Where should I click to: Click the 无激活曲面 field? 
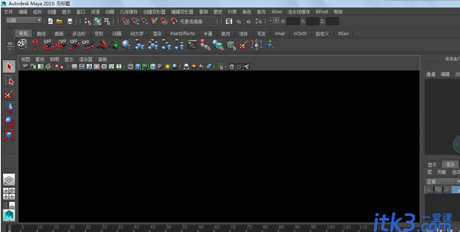click(x=197, y=21)
